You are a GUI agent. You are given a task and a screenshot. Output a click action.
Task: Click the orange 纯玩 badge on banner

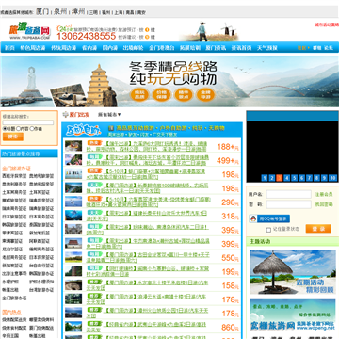click(x=139, y=95)
